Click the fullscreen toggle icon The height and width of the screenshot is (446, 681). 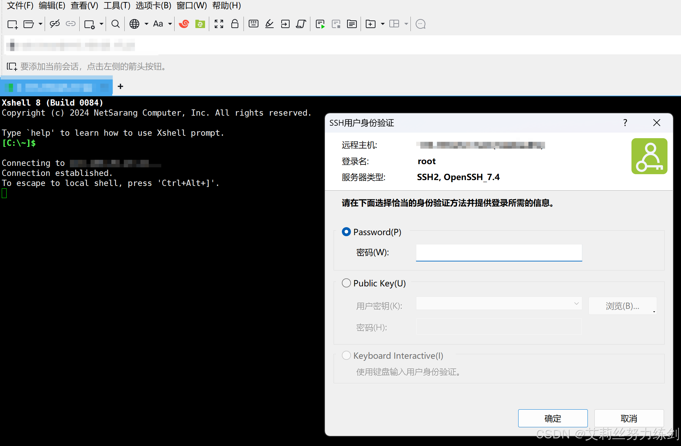coord(219,24)
